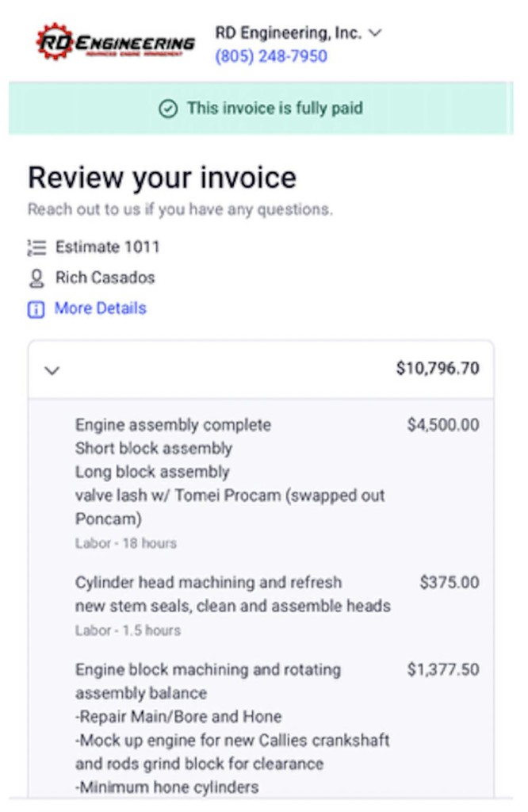
Task: Select the 'Cylinder head machining and refresh' item
Action: tap(209, 583)
